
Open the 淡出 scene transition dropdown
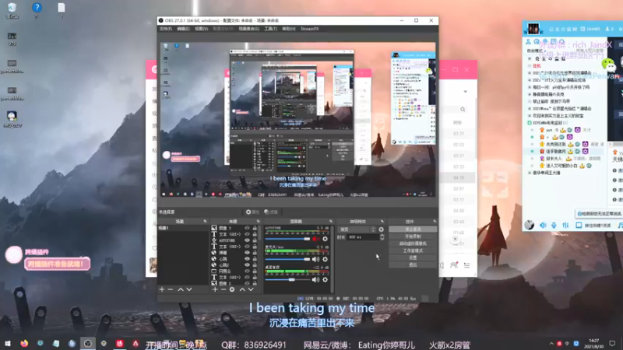coord(357,229)
